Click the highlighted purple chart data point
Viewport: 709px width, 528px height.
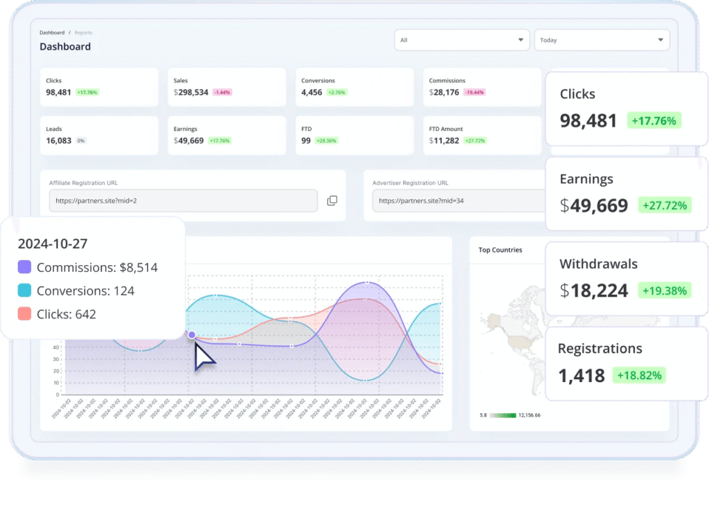click(x=192, y=335)
